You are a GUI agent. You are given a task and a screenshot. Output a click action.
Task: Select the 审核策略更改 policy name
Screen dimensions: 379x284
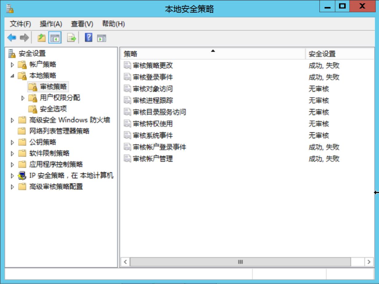153,65
